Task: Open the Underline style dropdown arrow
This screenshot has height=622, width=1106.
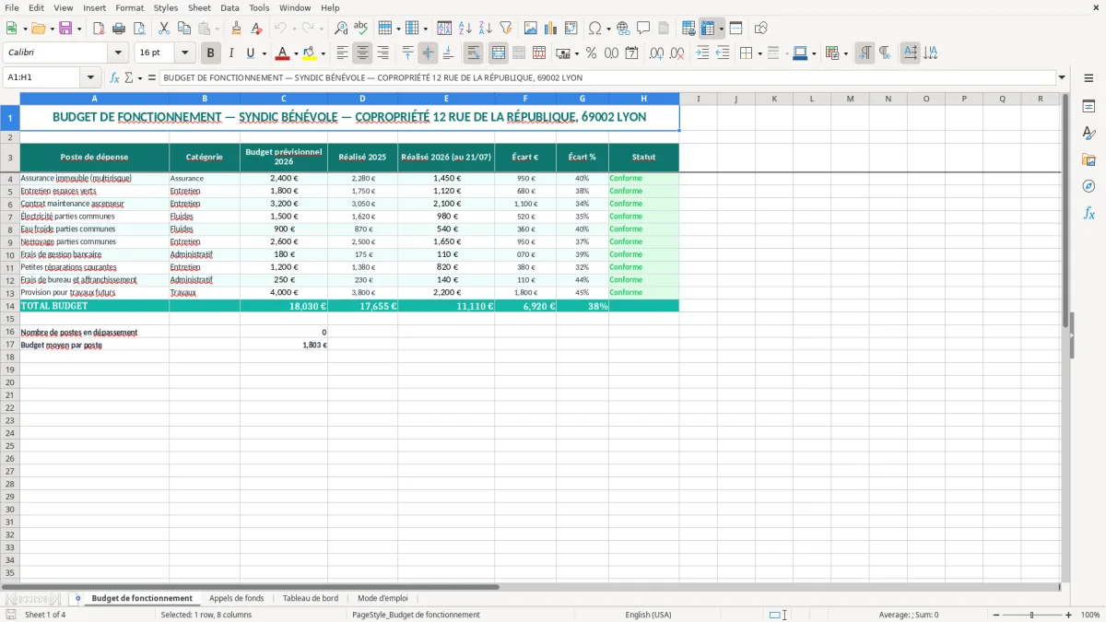Action: (x=264, y=53)
